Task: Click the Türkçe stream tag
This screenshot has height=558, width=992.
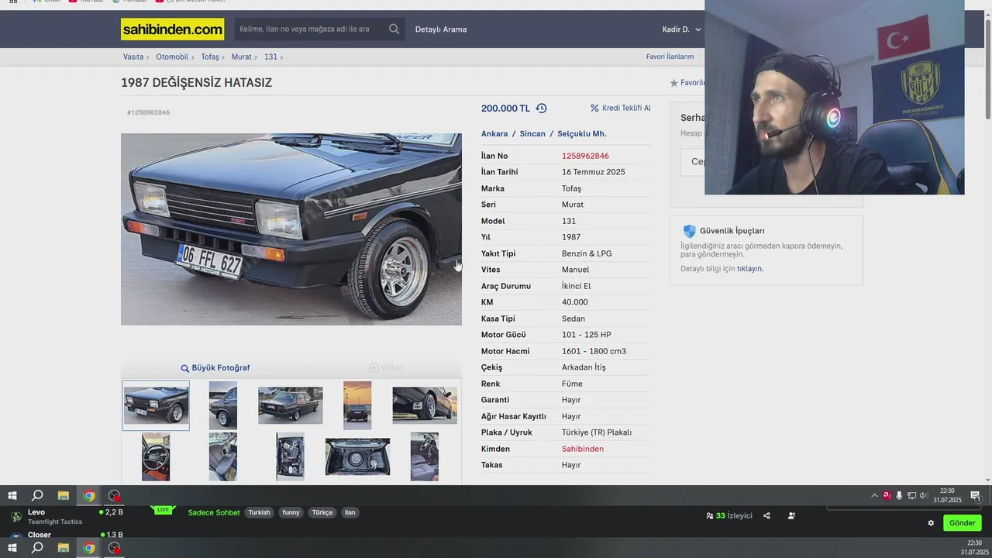Action: (322, 513)
